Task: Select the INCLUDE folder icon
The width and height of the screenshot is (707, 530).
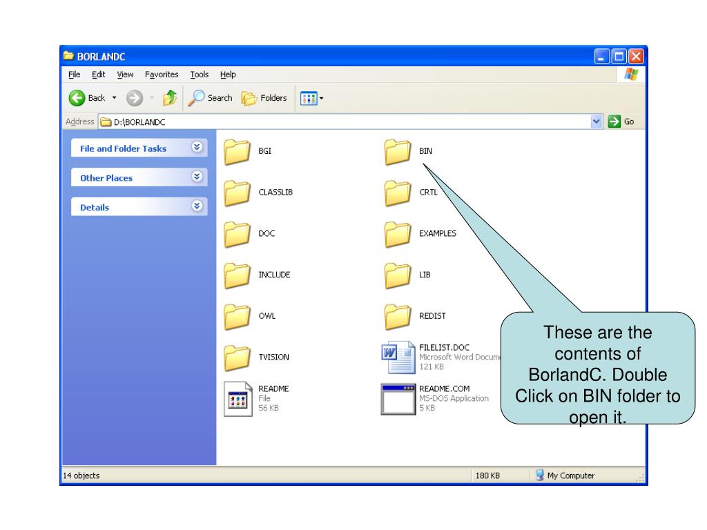Action: tap(238, 275)
